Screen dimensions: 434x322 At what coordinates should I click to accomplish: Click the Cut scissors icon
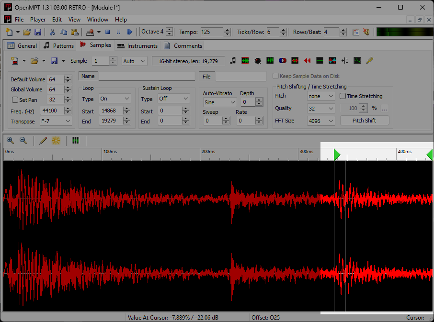pyautogui.click(x=53, y=32)
